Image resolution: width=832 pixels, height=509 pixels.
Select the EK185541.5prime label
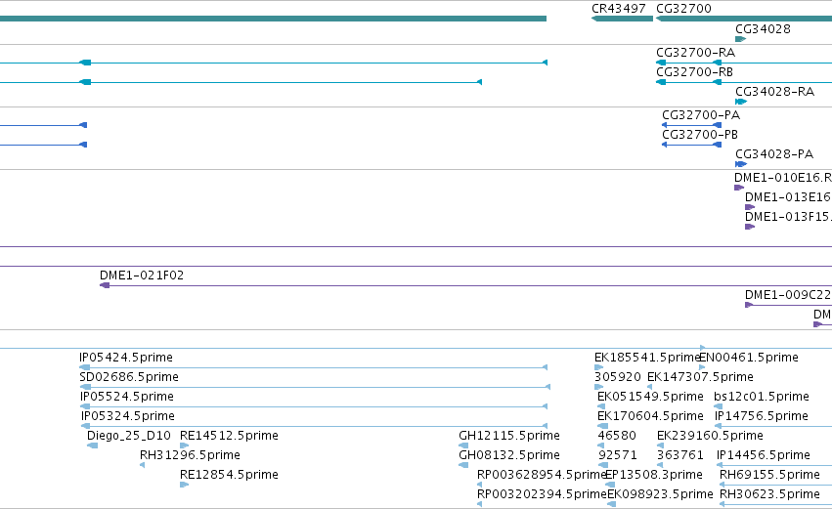[647, 358]
